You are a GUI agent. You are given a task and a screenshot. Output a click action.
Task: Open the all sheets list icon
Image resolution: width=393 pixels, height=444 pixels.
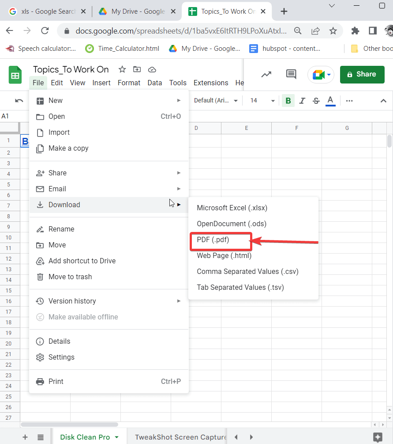coord(41,437)
